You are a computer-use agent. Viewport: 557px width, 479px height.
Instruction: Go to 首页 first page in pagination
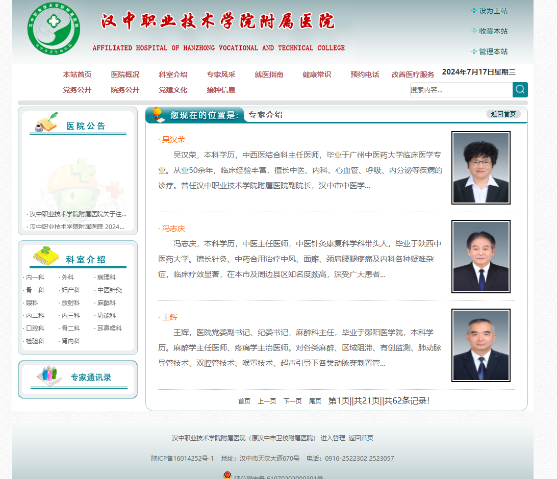coord(244,401)
